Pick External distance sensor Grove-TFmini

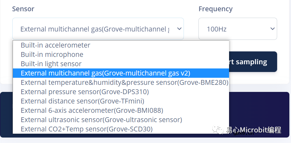82,101
